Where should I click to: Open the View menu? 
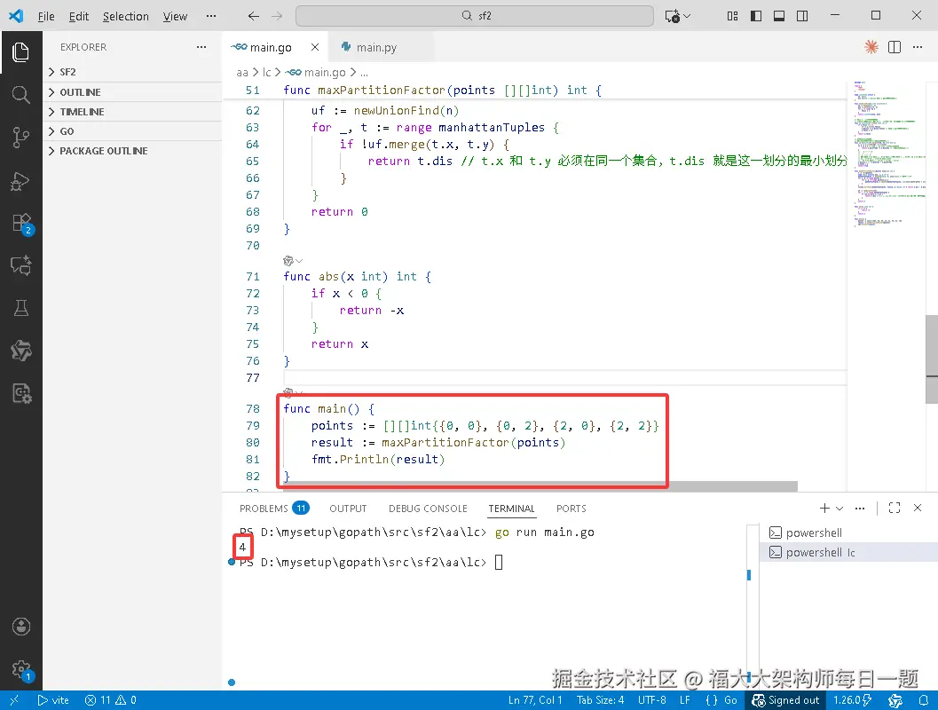pyautogui.click(x=175, y=16)
